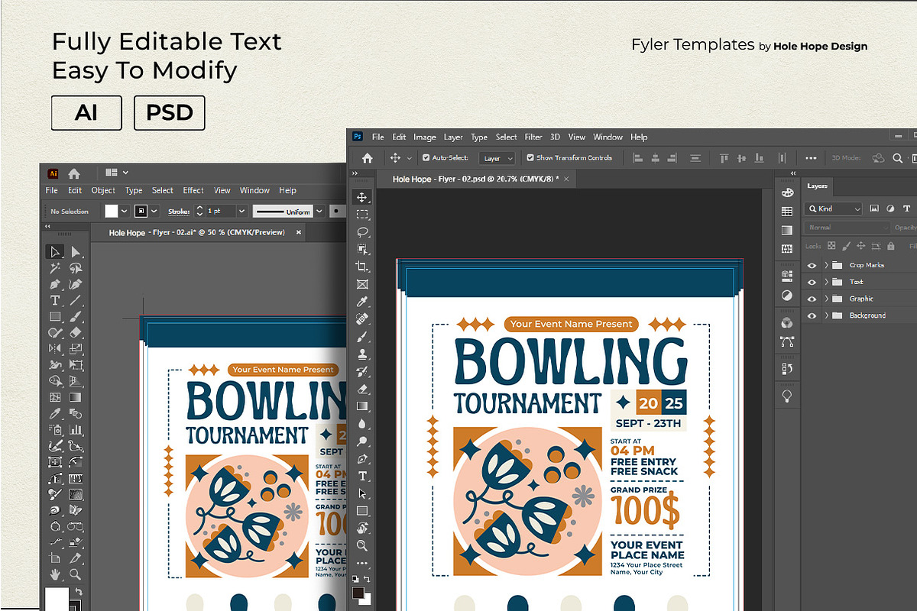Align left edges in Photoshop options bar
Viewport: 917px width, 611px height.
[638, 158]
